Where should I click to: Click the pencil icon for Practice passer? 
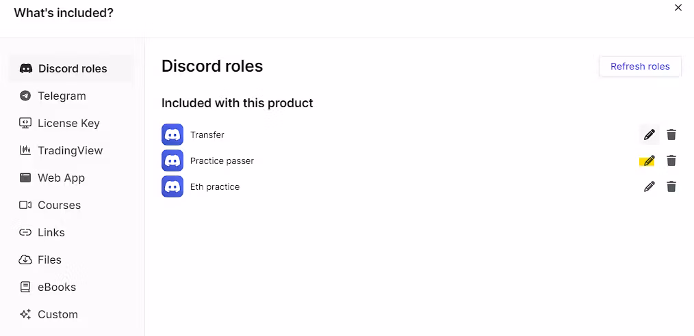[x=649, y=161]
